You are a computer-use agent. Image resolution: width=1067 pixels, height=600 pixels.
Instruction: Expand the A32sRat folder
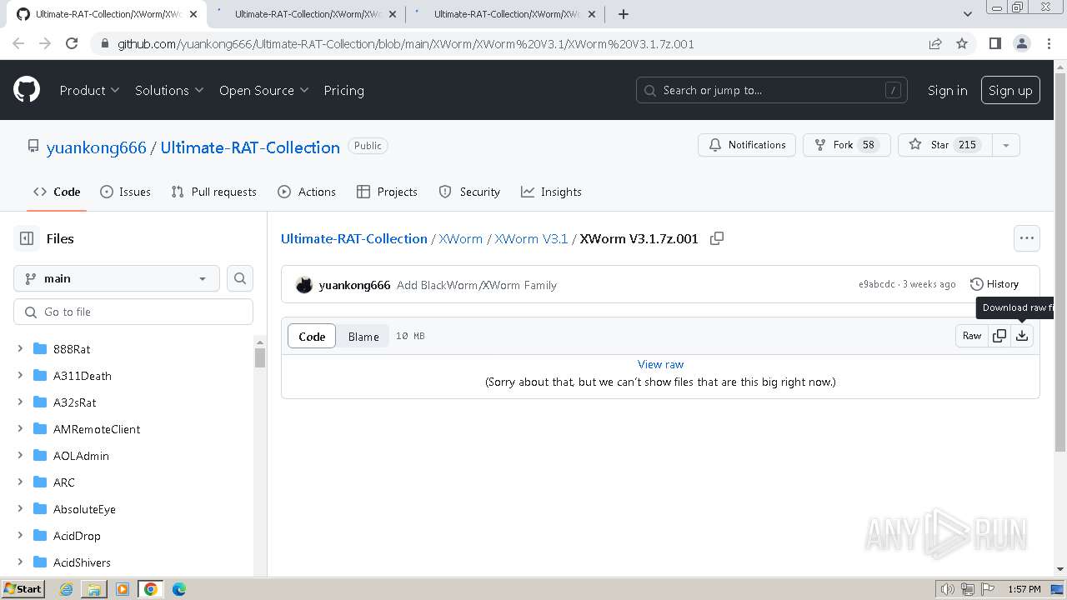(20, 402)
